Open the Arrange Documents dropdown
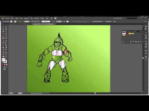The height and width of the screenshot is (111, 149). pos(56,18)
